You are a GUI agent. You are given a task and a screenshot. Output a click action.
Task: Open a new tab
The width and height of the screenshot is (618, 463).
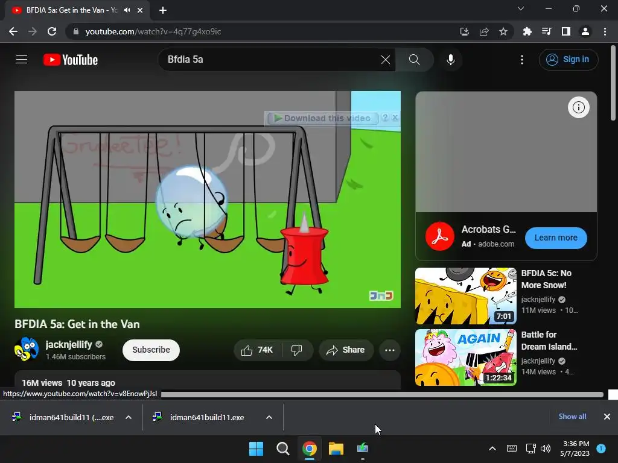tap(163, 10)
